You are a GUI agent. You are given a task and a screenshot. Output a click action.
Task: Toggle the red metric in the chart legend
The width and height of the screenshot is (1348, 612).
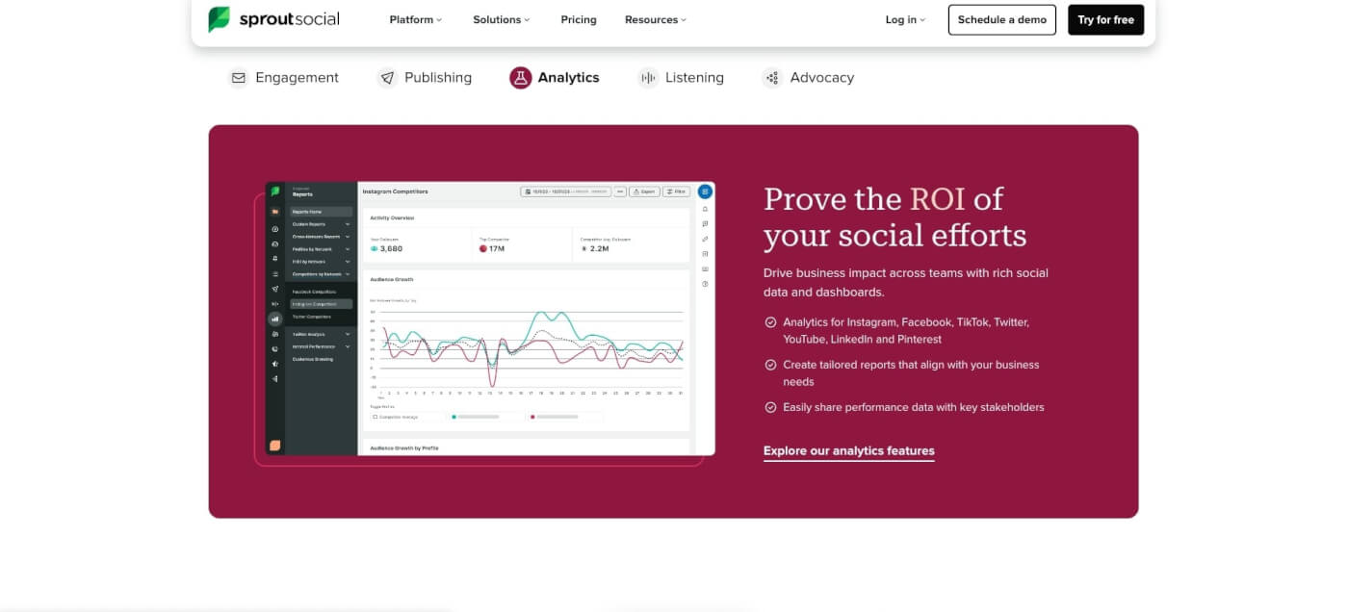(533, 417)
